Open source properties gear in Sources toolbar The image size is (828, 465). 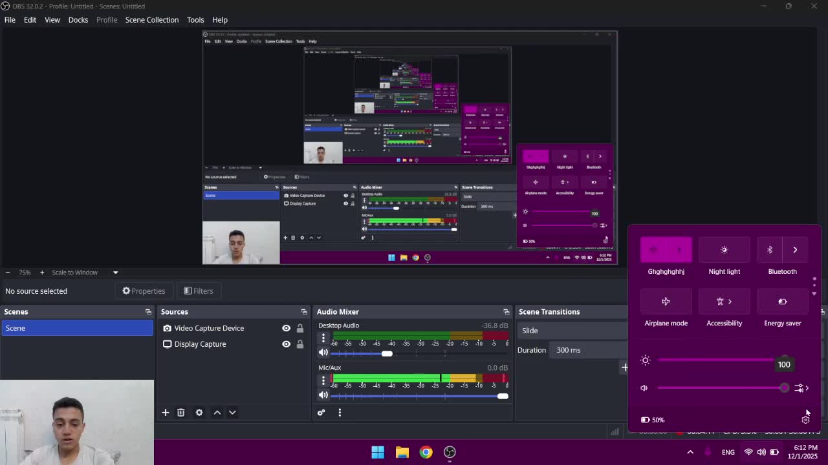(199, 413)
